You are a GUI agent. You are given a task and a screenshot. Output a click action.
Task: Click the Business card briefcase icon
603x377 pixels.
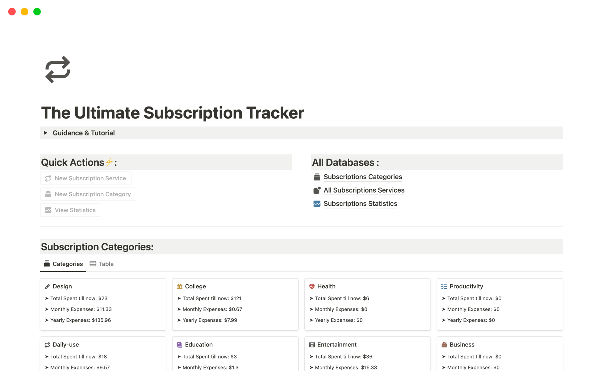click(x=444, y=345)
